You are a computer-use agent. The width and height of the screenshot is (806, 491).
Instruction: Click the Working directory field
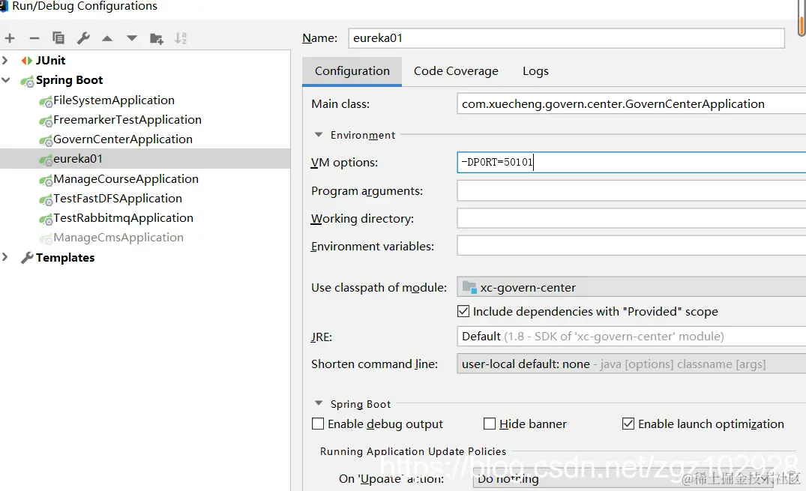(631, 218)
